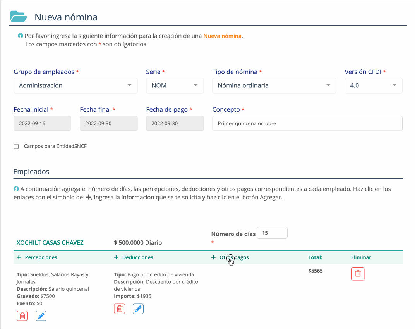Click employee name XOCHILT CASAS CHAVEZ

click(50, 242)
